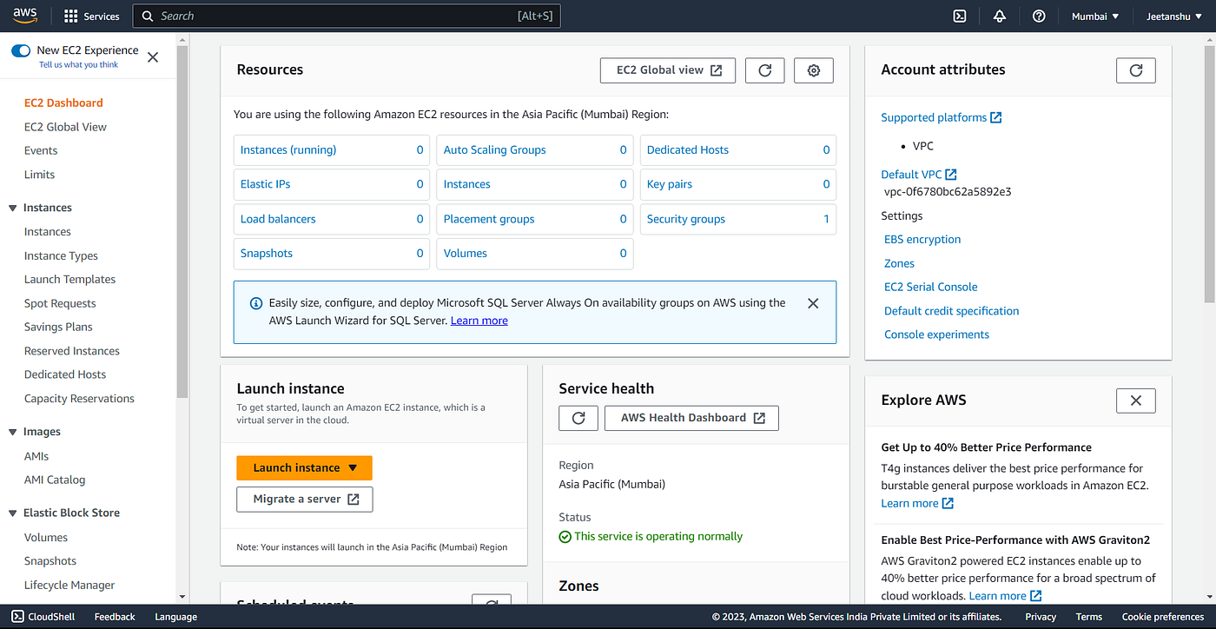Refresh the Service health section
The image size is (1216, 629).
[578, 418]
